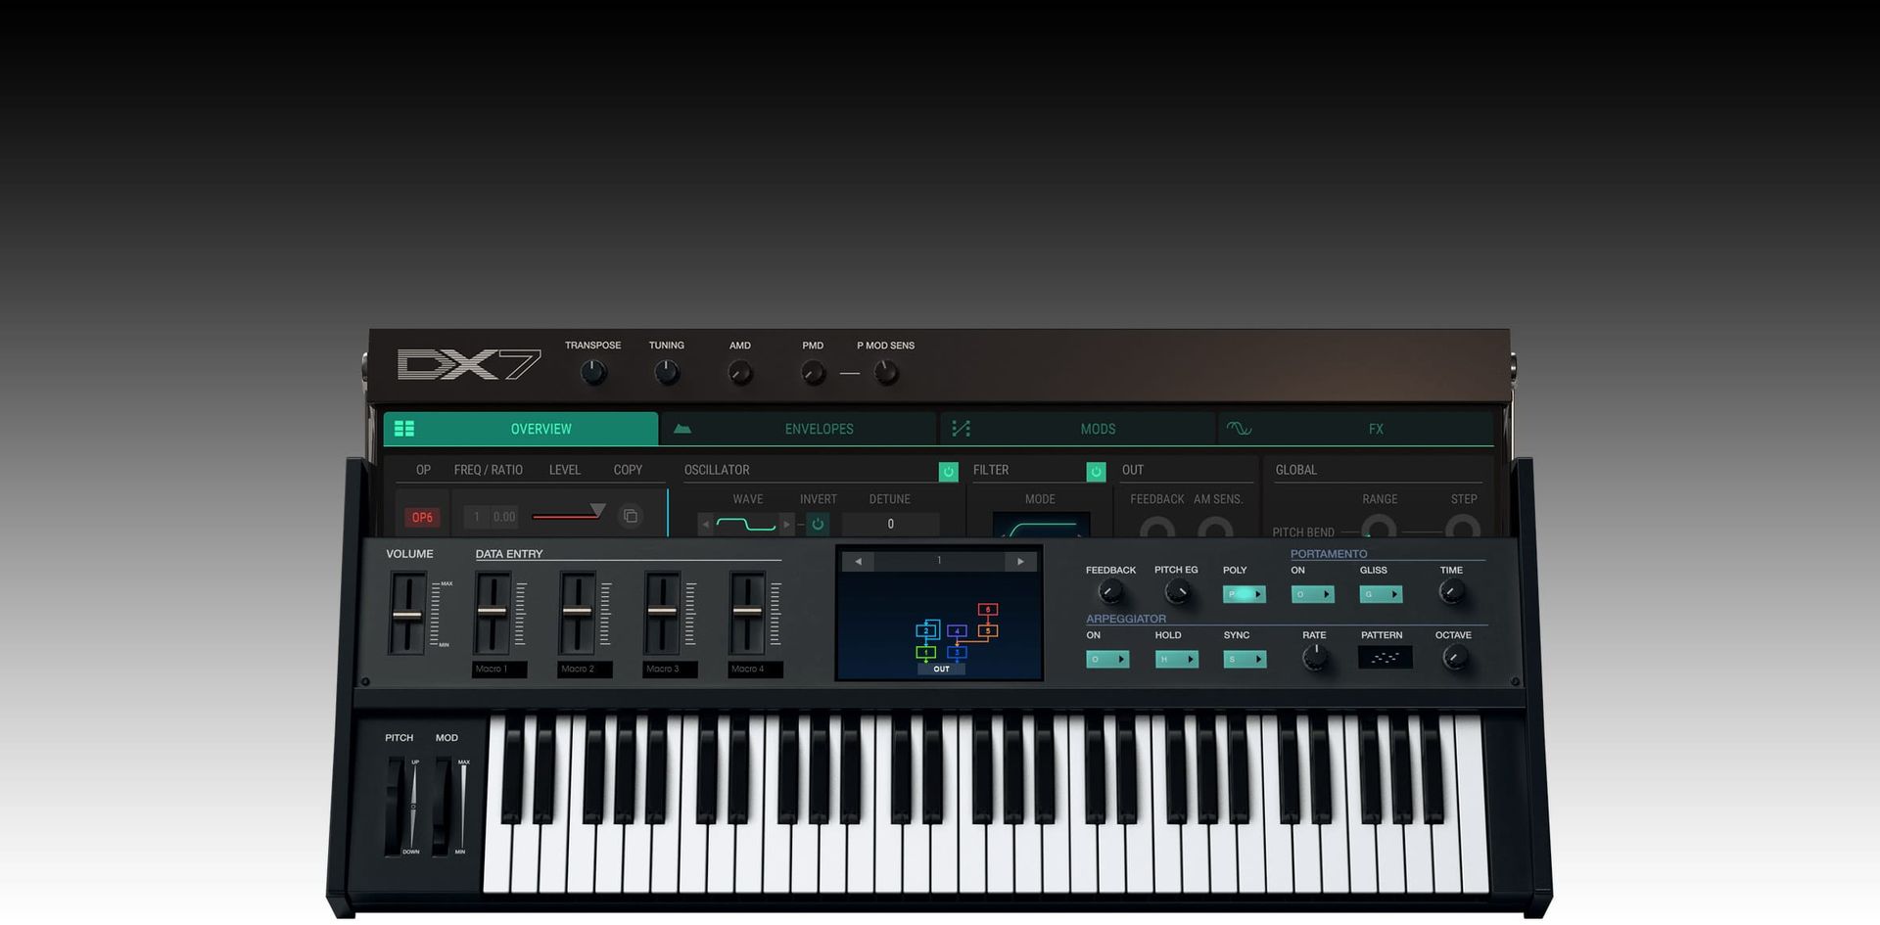The image size is (1880, 925).
Task: Open the Arpeggiator Pattern selector
Action: pyautogui.click(x=1385, y=658)
